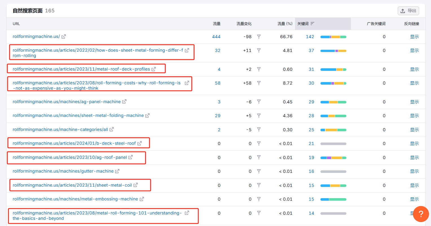Click filter funnel in gutter-machine row
Image resolution: width=431 pixels, height=226 pixels.
click(259, 171)
